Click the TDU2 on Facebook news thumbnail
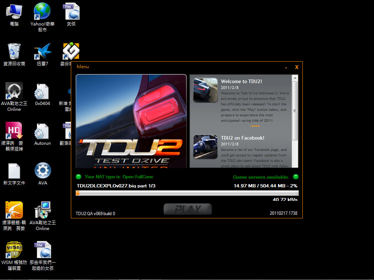The height and width of the screenshot is (280, 374). 205,147
